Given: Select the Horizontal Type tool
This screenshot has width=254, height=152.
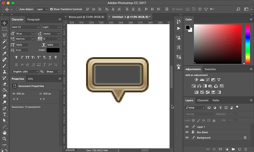Looking at the screenshot, I should click(4, 114).
